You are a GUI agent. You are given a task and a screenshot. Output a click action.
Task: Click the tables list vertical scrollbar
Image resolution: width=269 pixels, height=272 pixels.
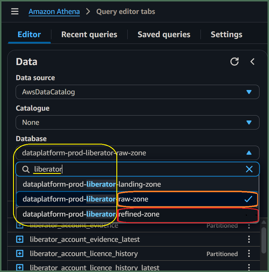(263, 240)
